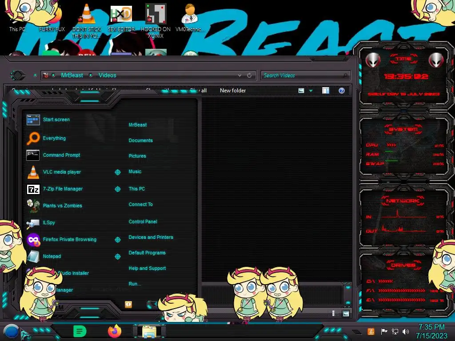Click the Search Videos field
455x341 pixels.
tap(305, 75)
